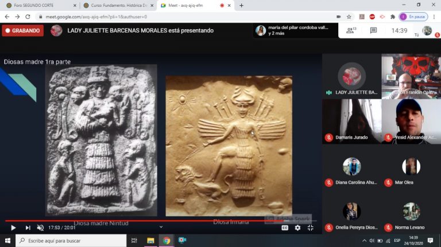
Task: Click LADY JULIETTE presenter avatar in header
Action: 56,30
